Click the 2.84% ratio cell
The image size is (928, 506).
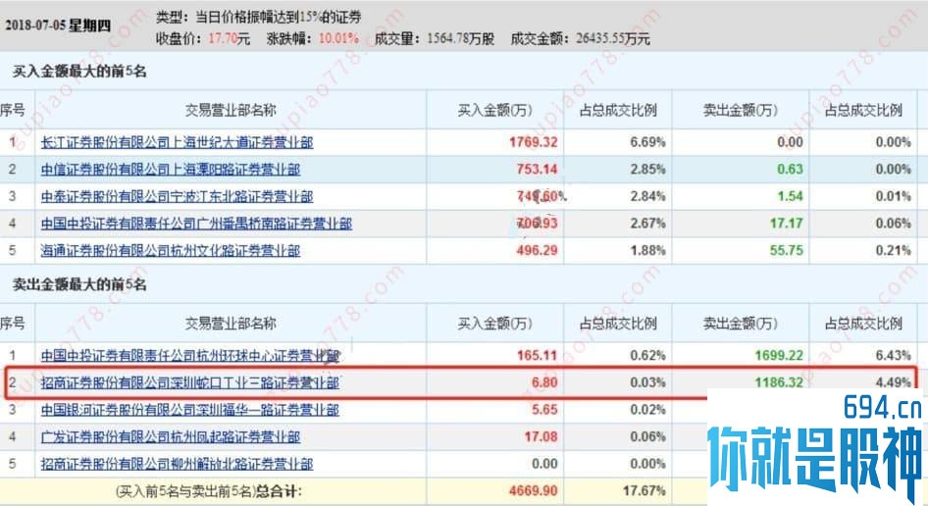[x=647, y=196]
